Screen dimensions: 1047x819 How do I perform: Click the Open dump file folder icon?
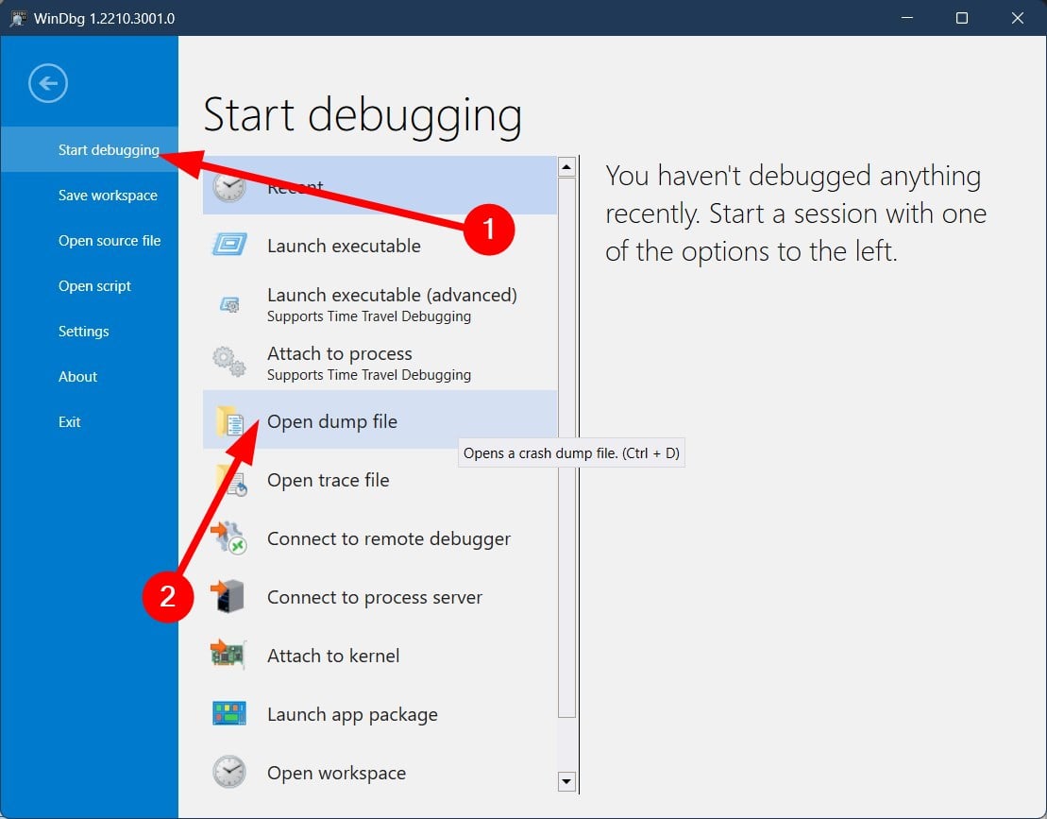tap(229, 421)
